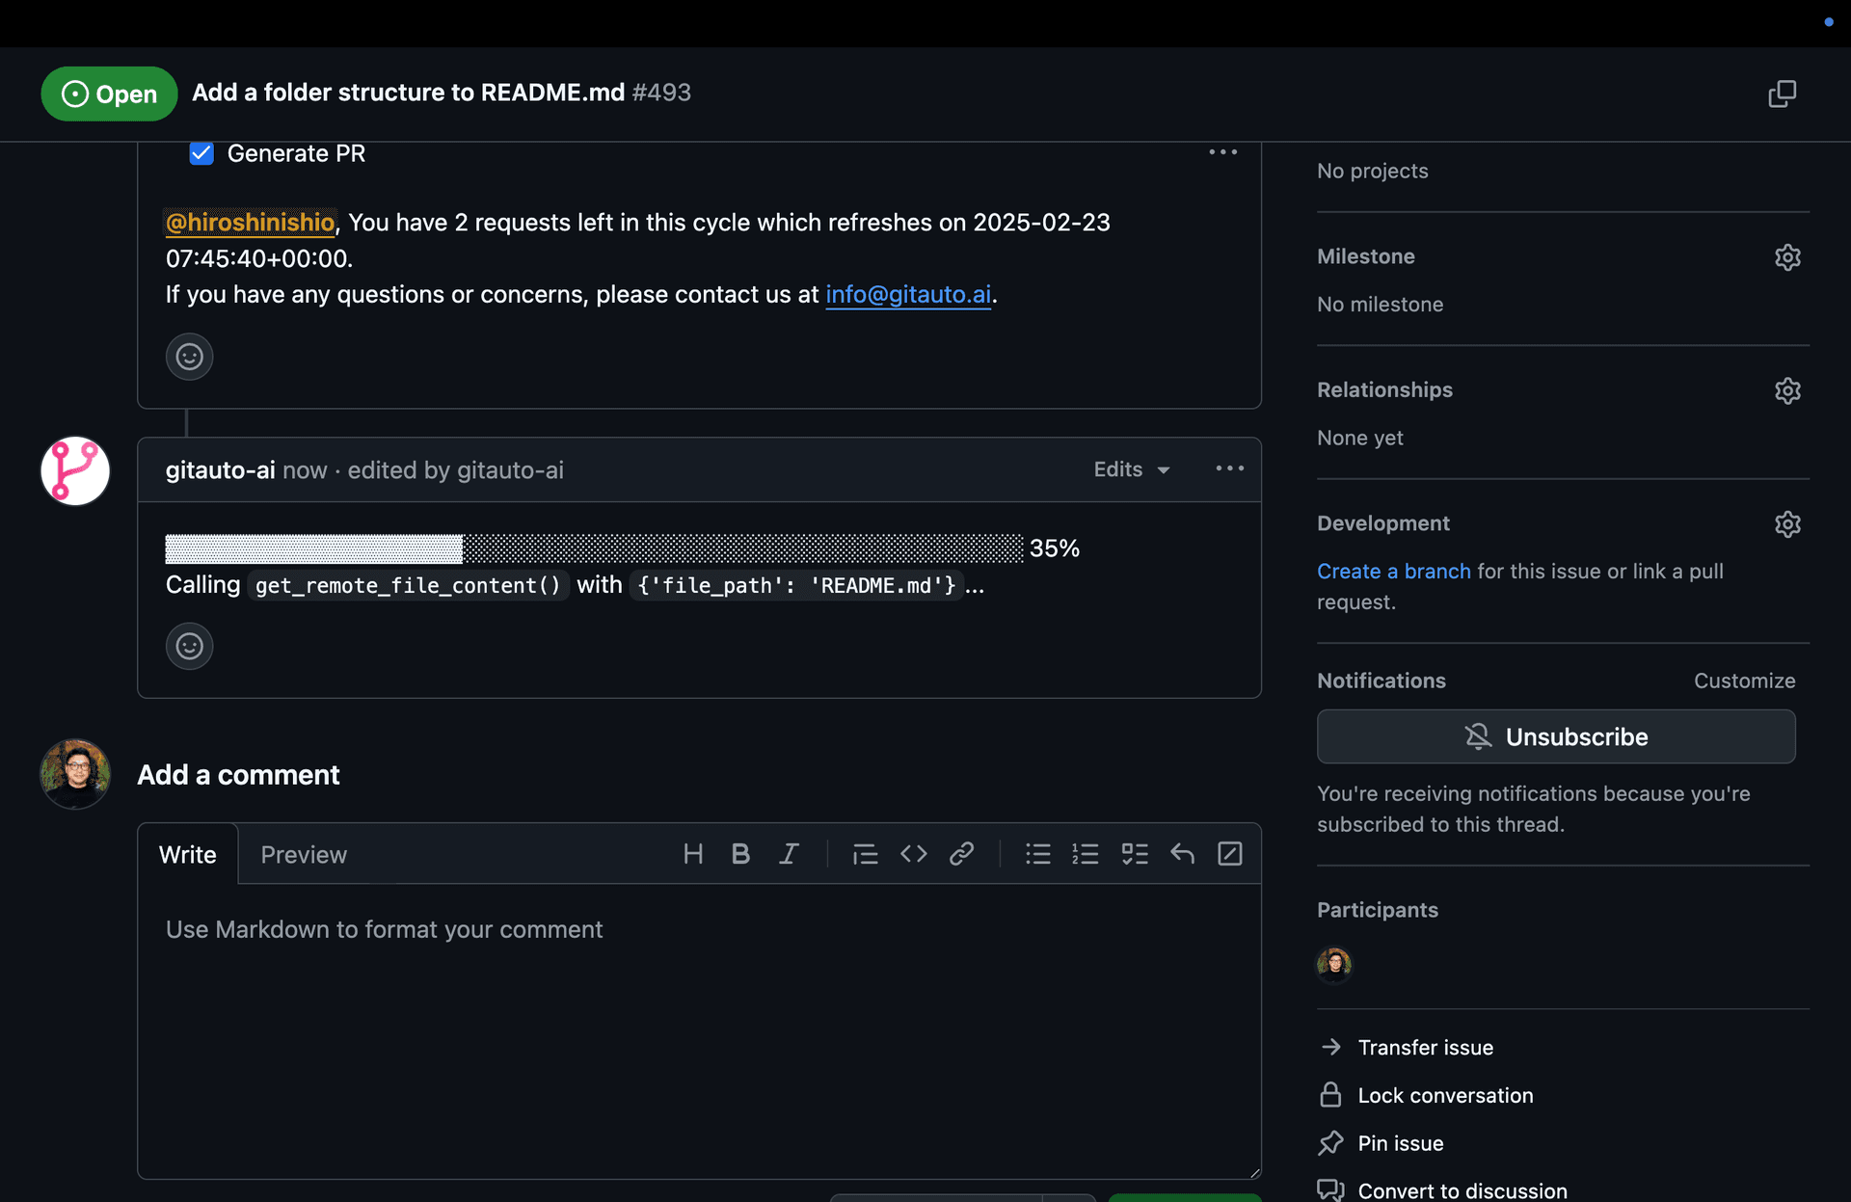1851x1202 pixels.
Task: Open the kebab menu on the first comment
Action: pos(1222,151)
